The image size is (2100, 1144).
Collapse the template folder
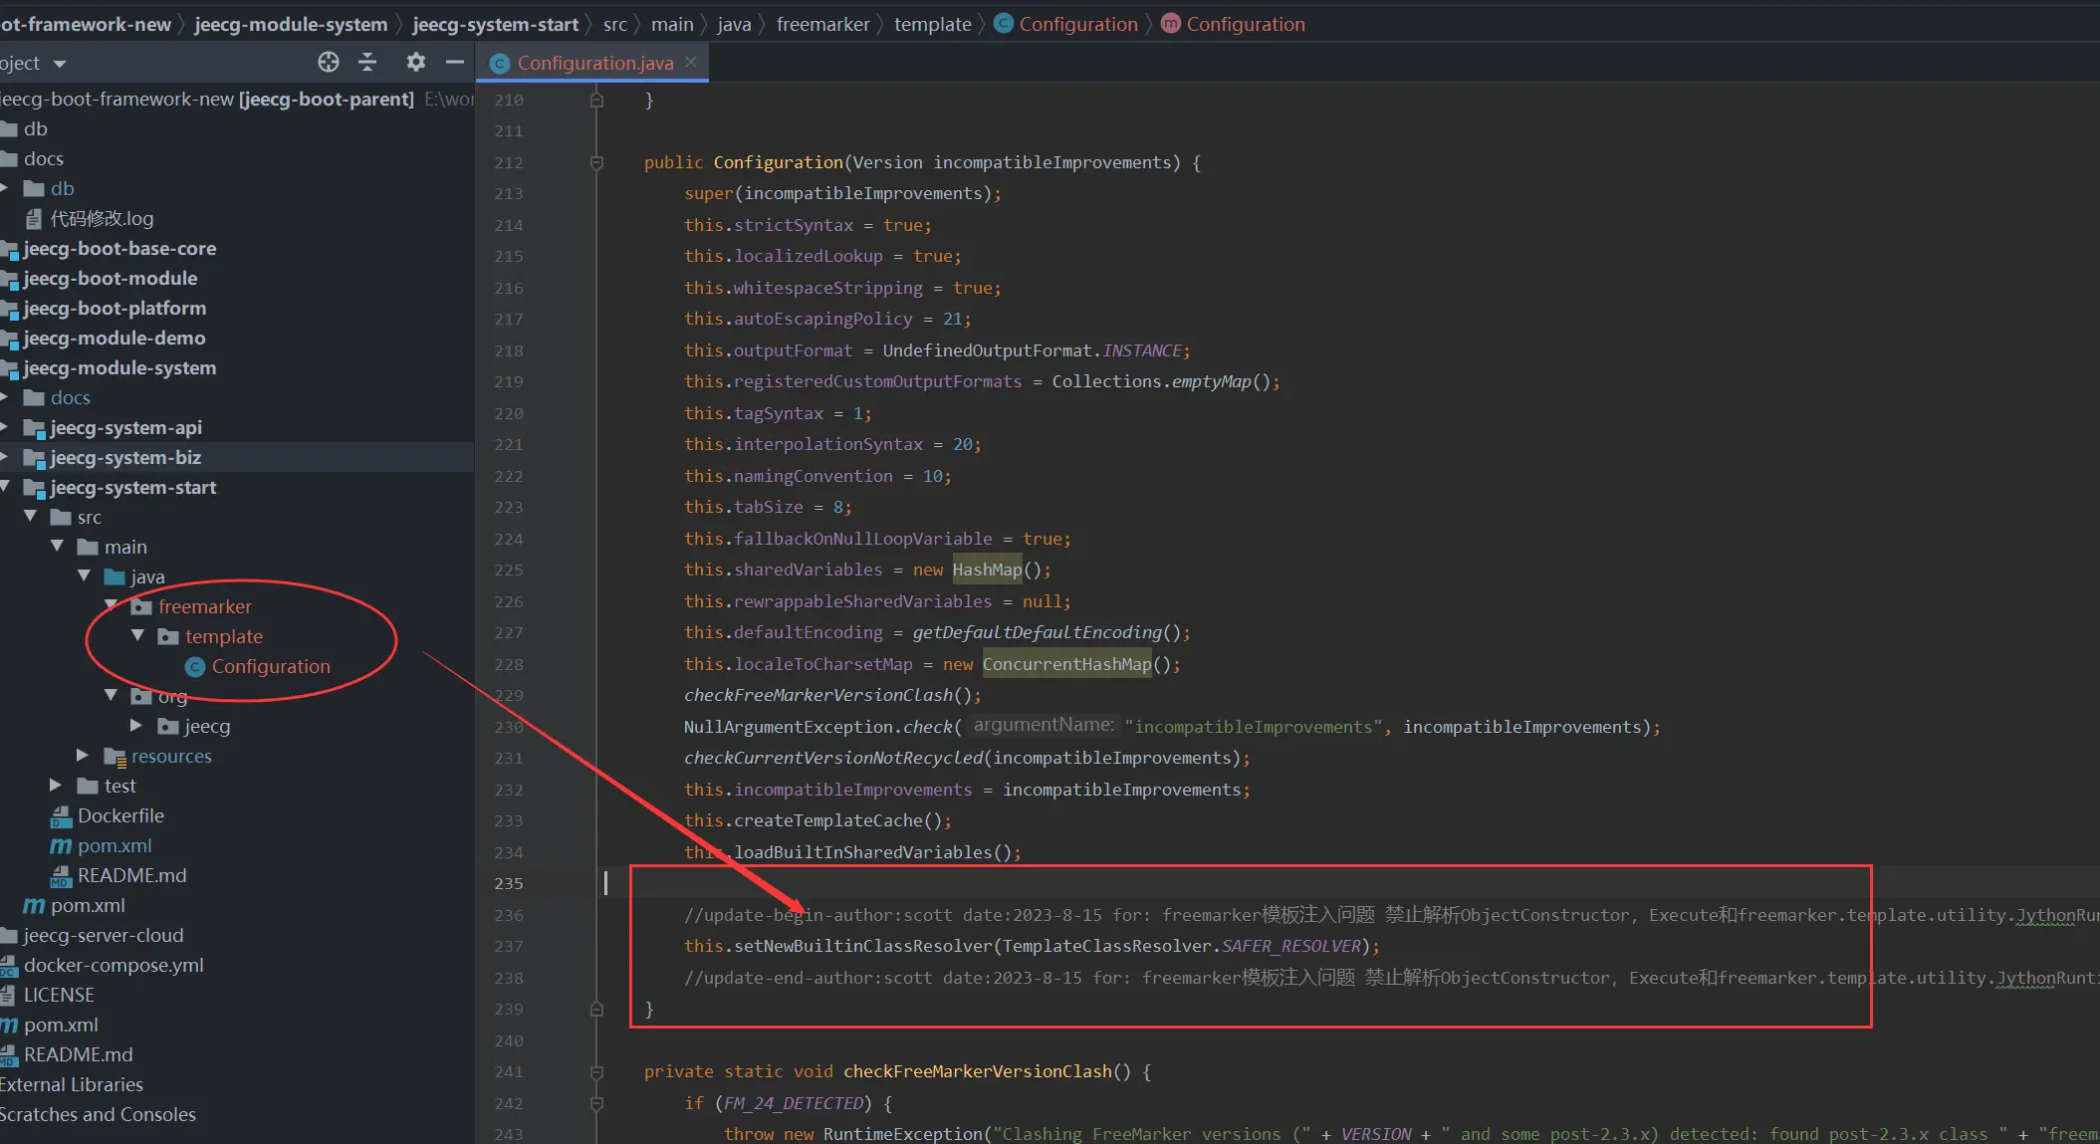(x=136, y=635)
